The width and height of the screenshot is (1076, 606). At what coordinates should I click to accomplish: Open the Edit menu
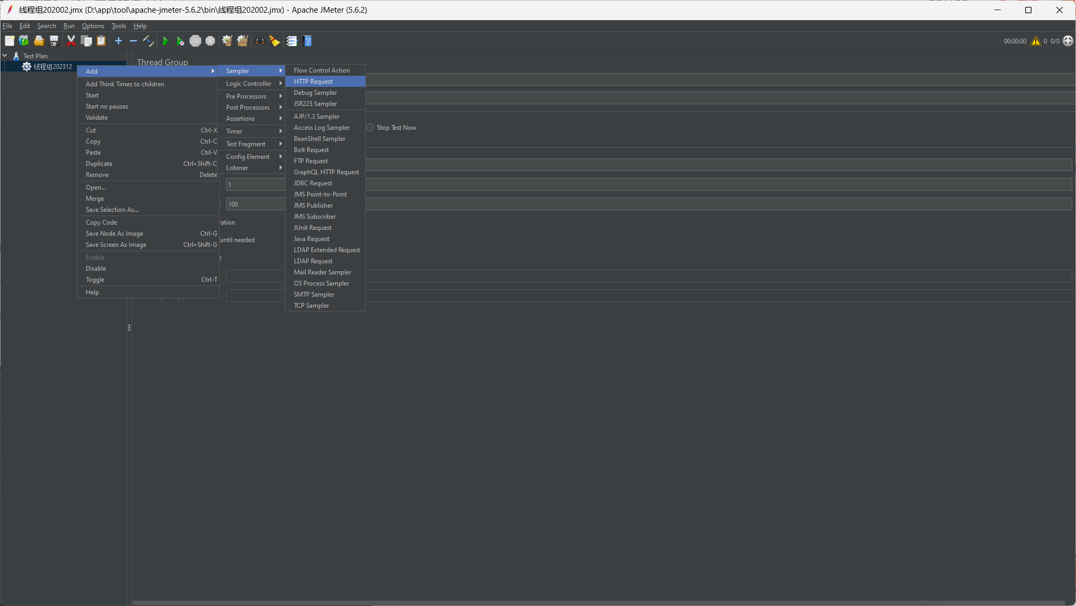pyautogui.click(x=25, y=25)
